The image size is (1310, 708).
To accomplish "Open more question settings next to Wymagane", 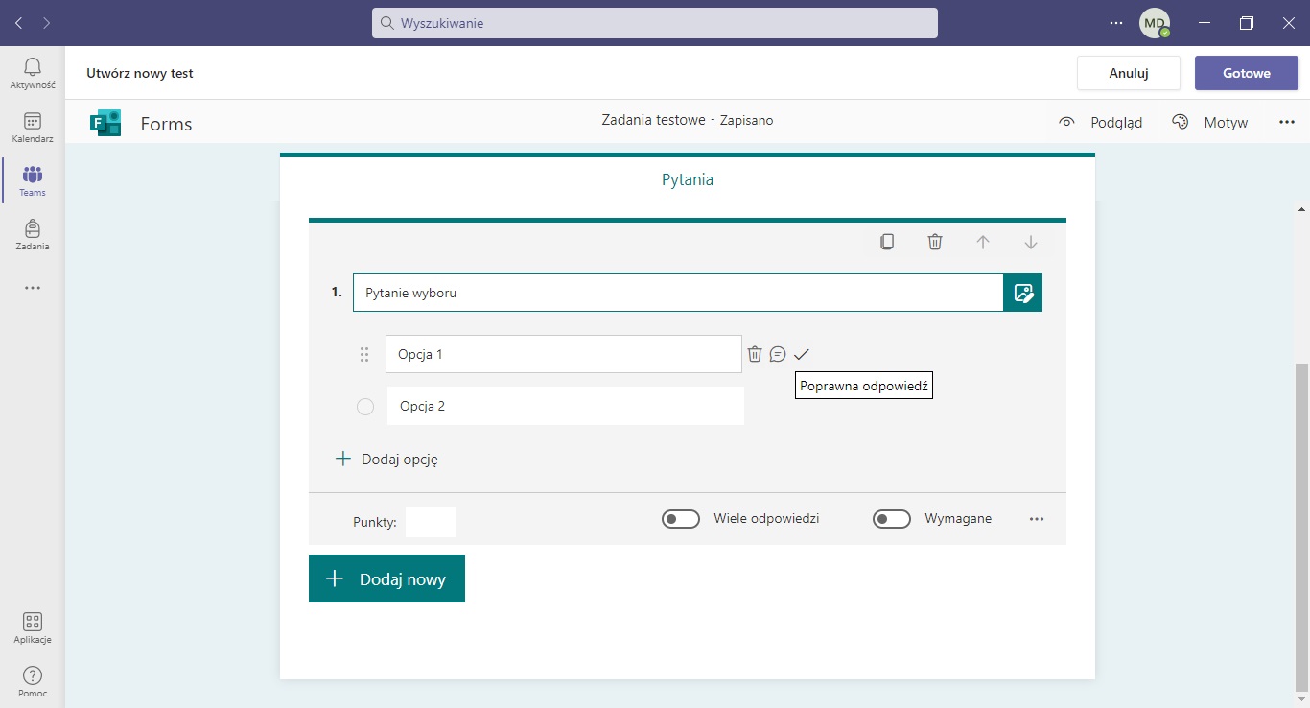I will click(1036, 519).
